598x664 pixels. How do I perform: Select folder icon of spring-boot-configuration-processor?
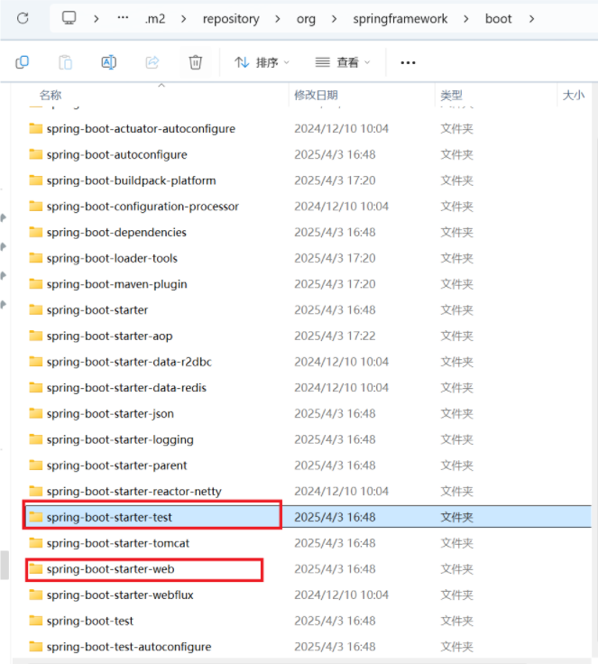click(x=35, y=206)
